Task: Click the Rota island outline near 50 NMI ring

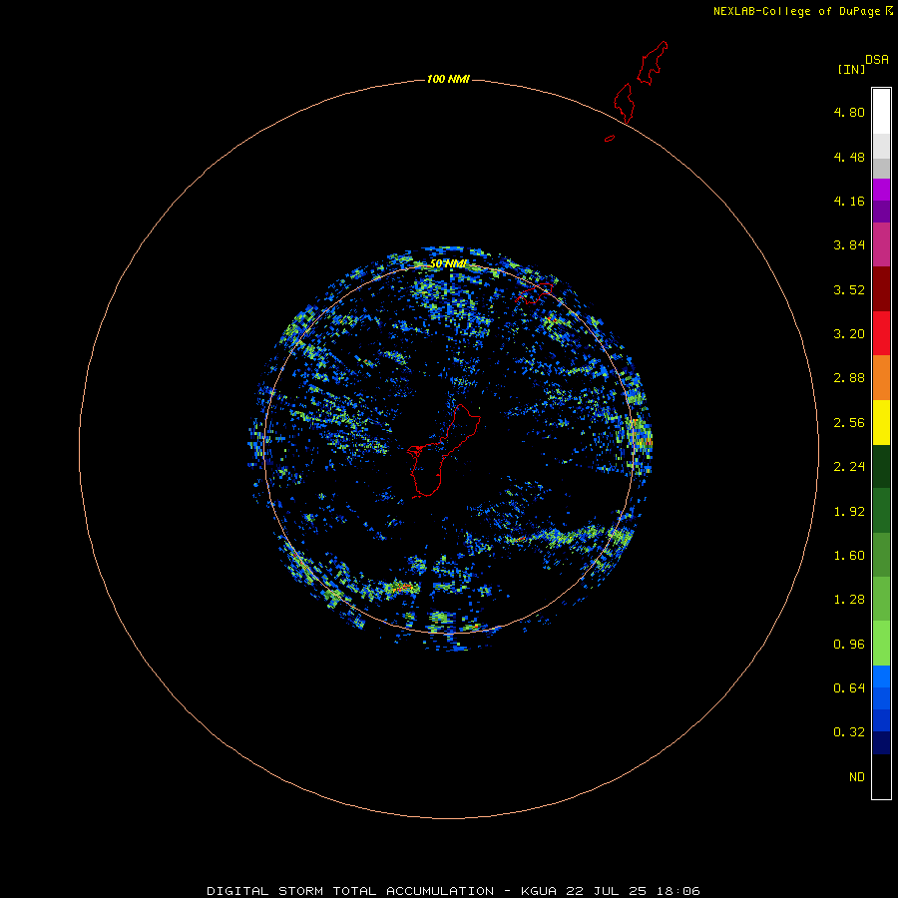Action: pyautogui.click(x=535, y=293)
